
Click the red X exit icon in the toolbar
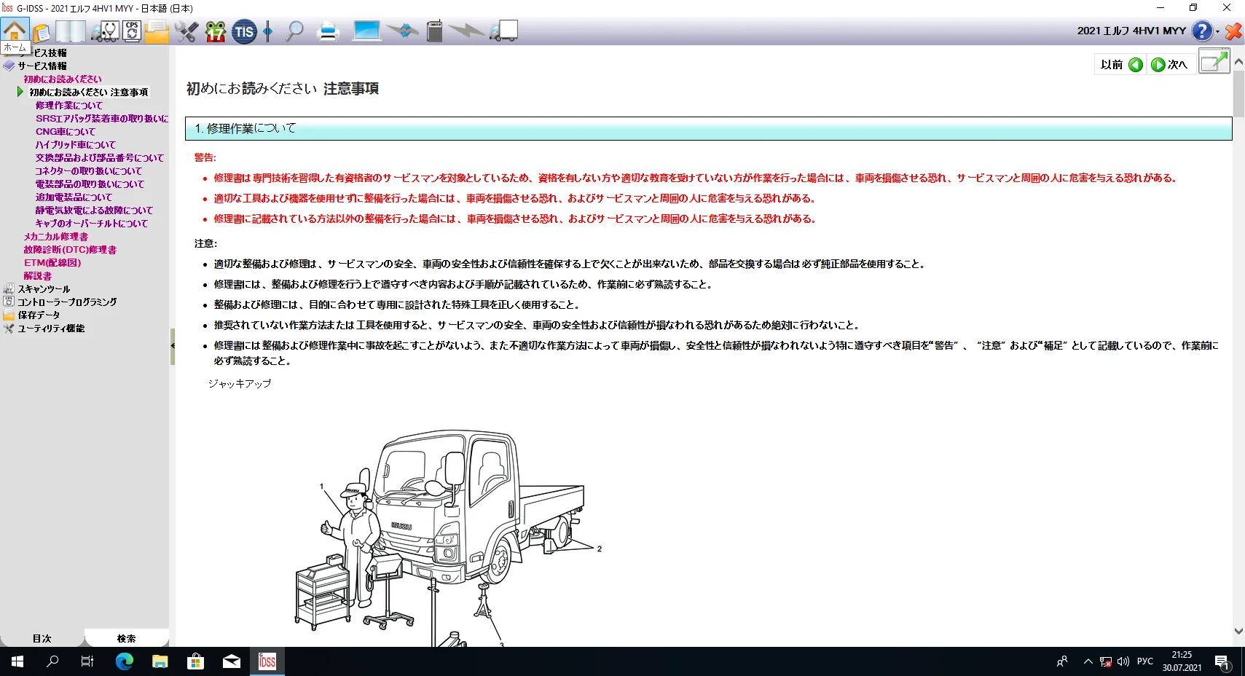[x=1233, y=31]
